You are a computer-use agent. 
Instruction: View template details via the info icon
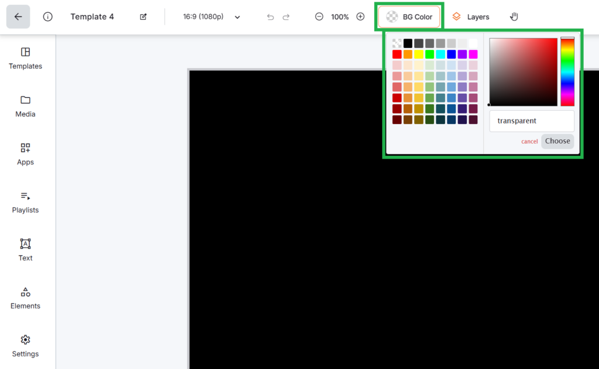click(47, 16)
